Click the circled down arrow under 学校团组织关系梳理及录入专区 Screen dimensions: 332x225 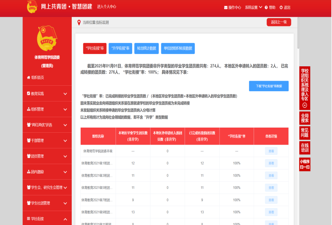coord(305,105)
